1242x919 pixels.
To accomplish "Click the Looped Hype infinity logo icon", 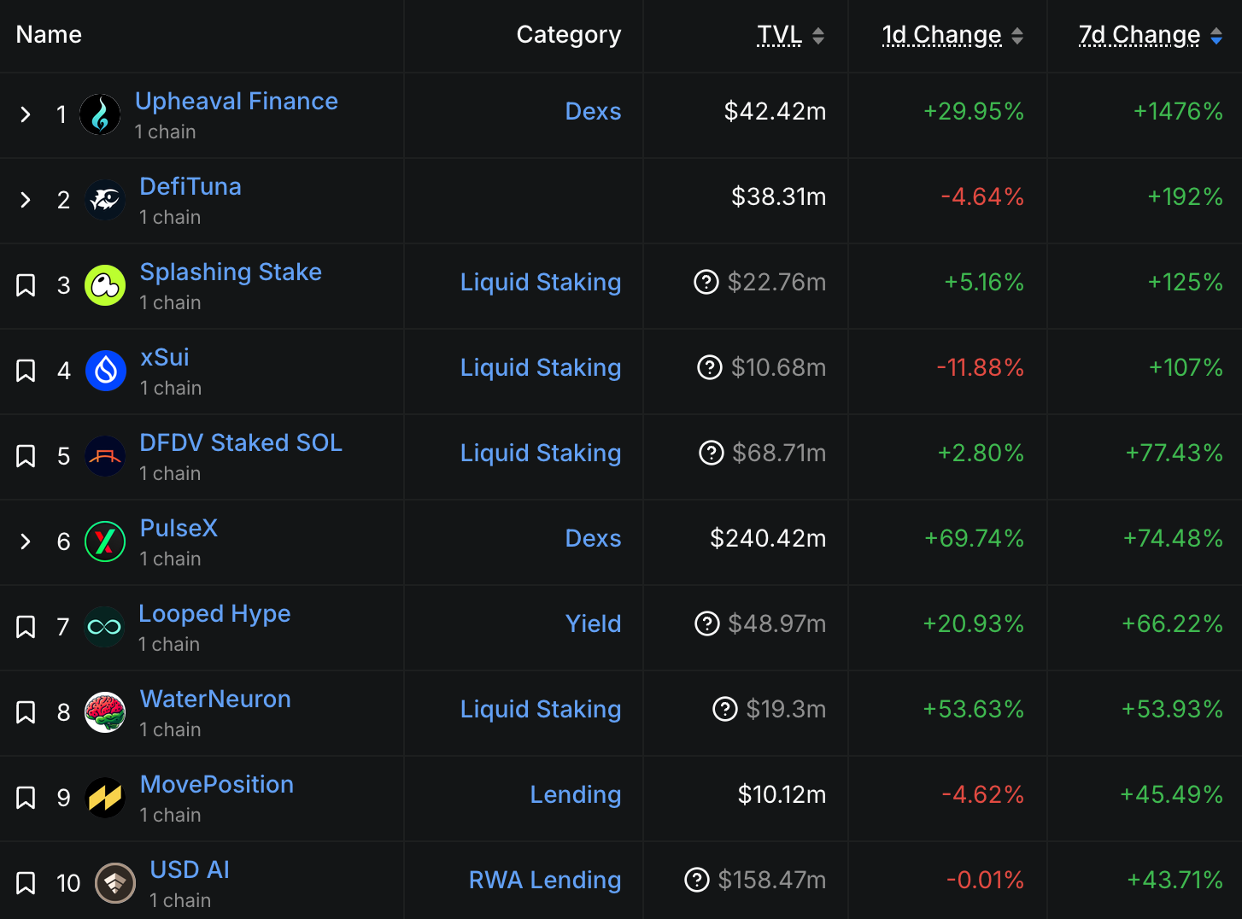I will click(x=104, y=627).
